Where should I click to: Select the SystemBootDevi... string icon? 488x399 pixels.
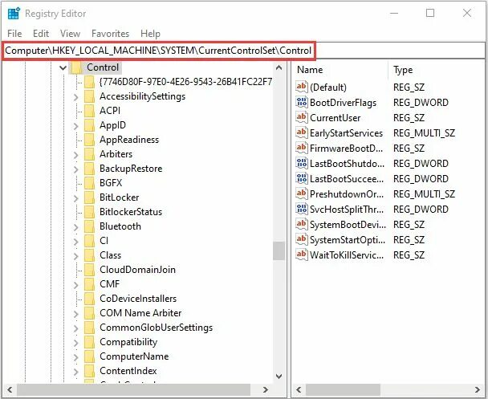(x=301, y=224)
